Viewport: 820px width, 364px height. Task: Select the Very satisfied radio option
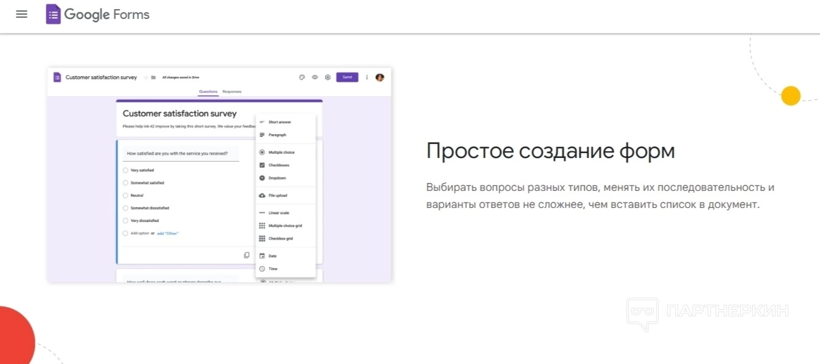(126, 170)
